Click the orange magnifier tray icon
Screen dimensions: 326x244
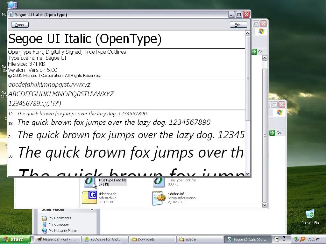302,240
